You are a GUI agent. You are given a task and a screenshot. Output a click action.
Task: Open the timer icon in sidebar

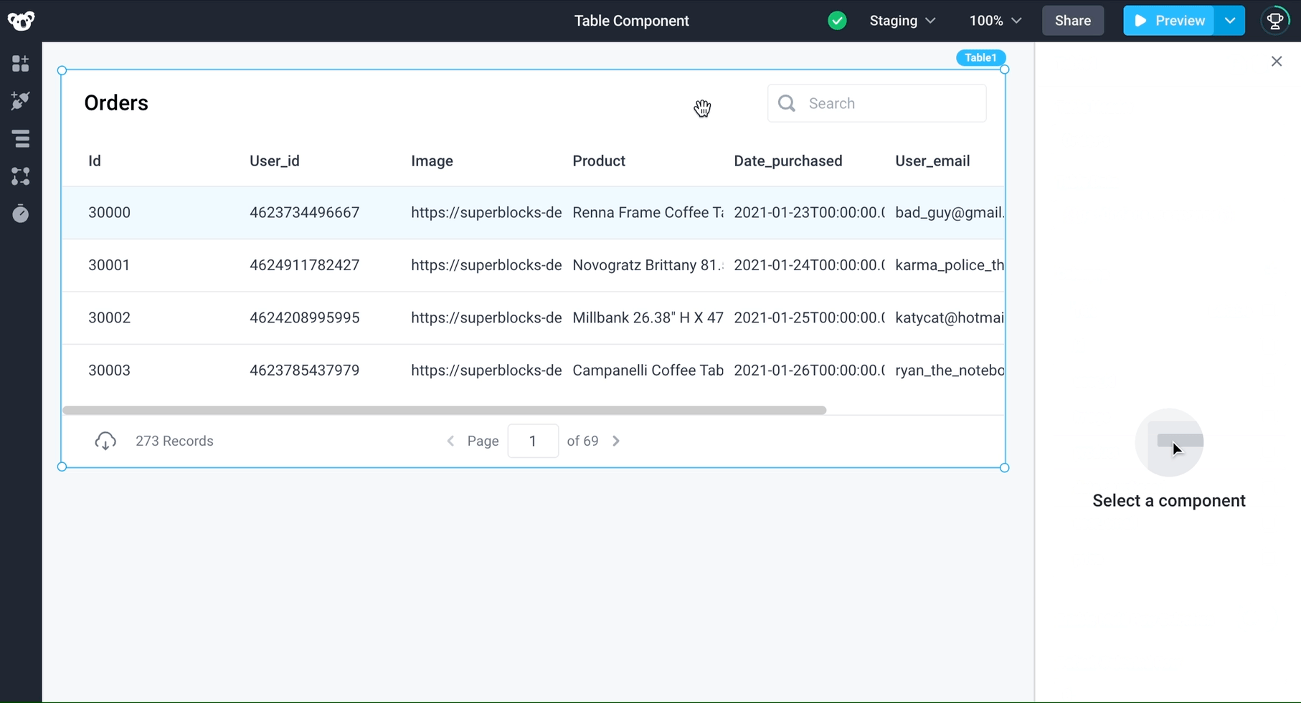pyautogui.click(x=21, y=214)
